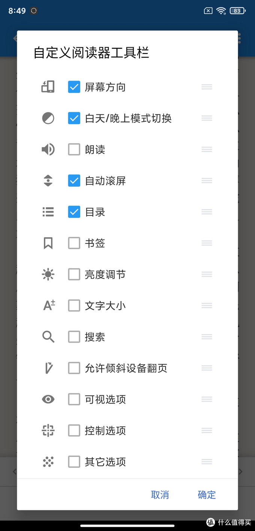The image size is (255, 531).
Task: Tap the tilt-device page turn icon
Action: 48,368
